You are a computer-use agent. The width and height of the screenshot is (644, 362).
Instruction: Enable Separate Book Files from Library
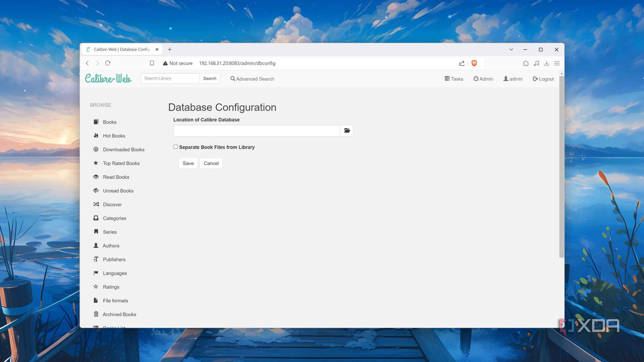pyautogui.click(x=176, y=146)
